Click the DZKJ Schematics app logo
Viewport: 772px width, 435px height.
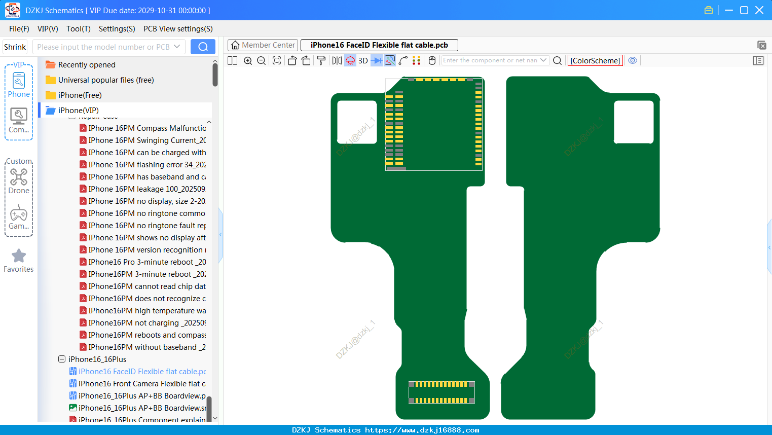[12, 10]
